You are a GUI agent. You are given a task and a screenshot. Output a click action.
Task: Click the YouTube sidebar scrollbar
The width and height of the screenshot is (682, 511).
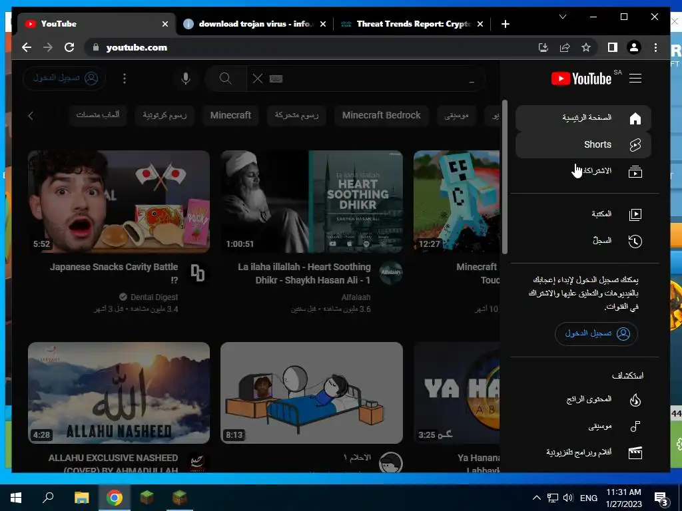point(505,177)
